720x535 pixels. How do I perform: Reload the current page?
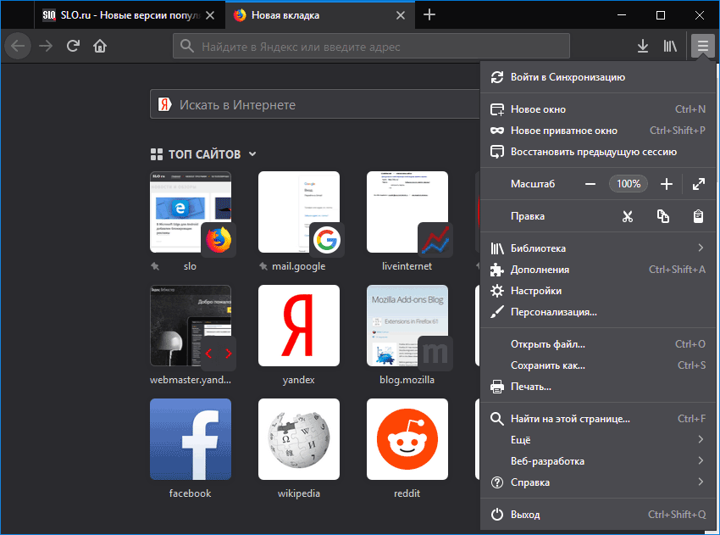73,46
